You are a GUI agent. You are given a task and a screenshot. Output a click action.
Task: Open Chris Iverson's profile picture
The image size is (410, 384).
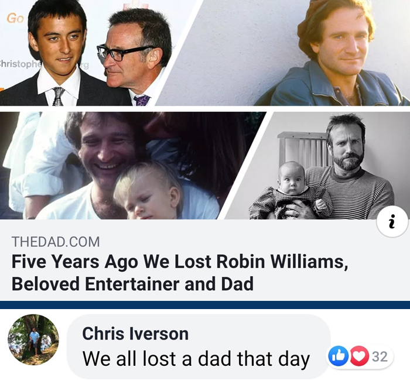pos(33,340)
